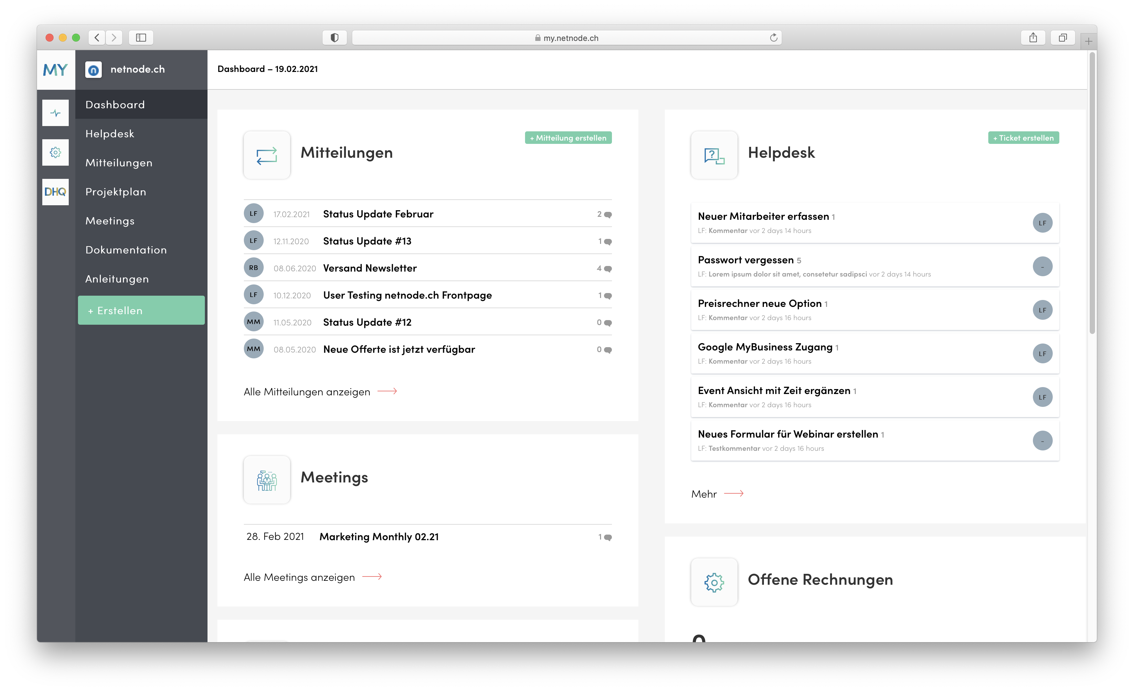Open Dashboard in the sidebar menu
The height and width of the screenshot is (691, 1134).
tap(141, 105)
